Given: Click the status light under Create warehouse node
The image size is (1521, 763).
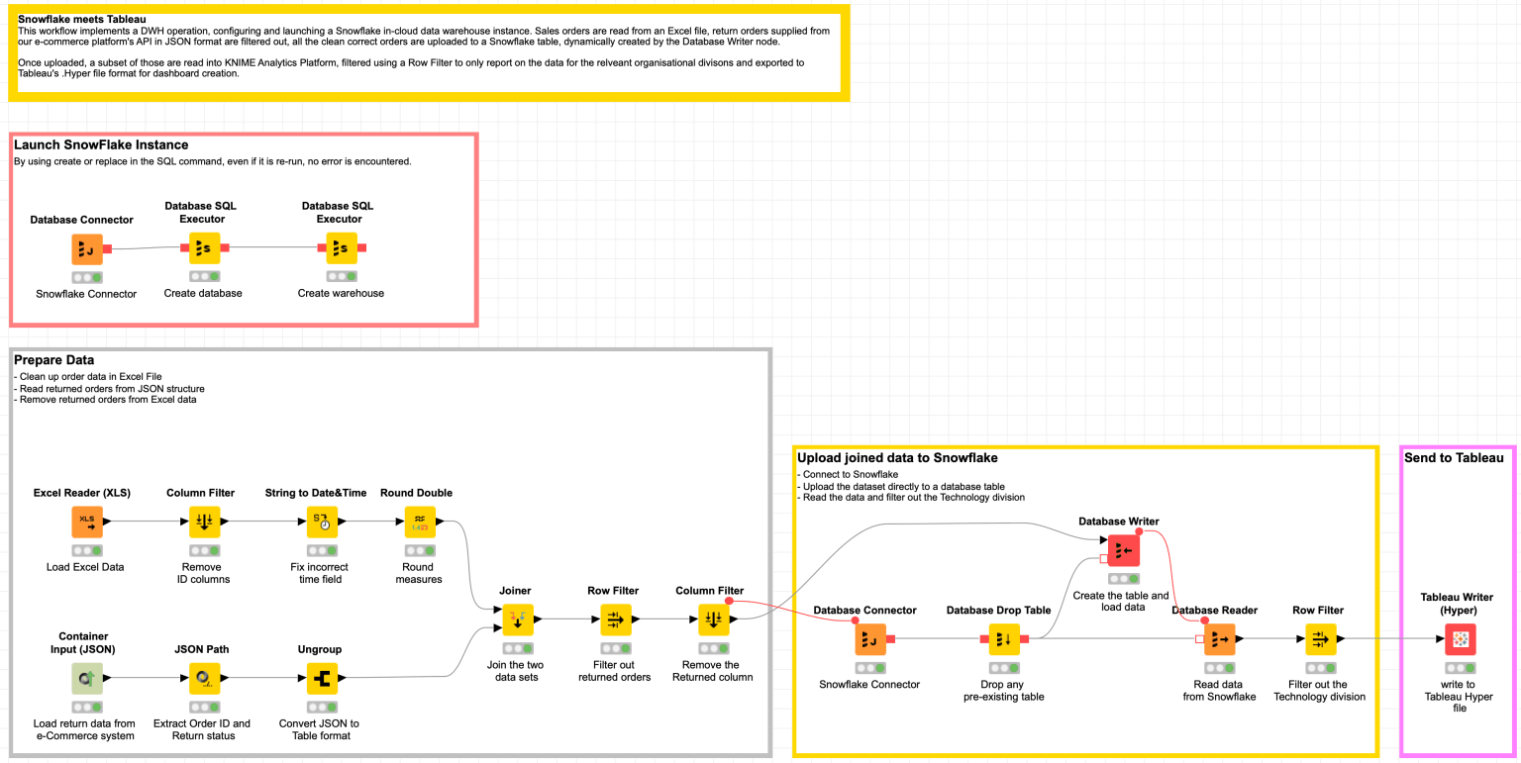Looking at the screenshot, I should [342, 277].
